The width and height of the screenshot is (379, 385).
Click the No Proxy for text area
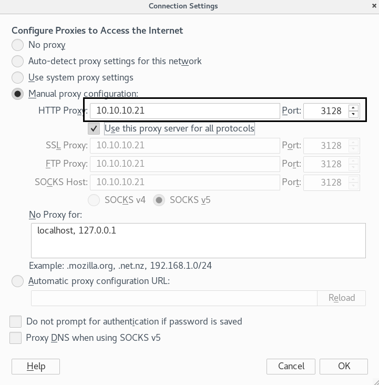coord(198,240)
